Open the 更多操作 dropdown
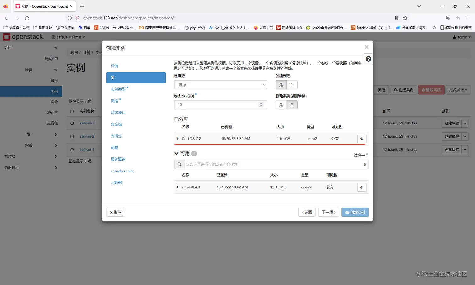Screen dimensions: 475x285 tap(458, 90)
